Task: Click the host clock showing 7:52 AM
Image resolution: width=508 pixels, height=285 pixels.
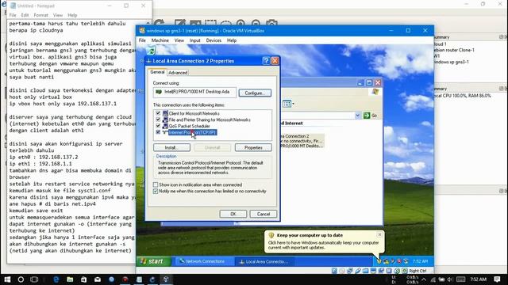Action: (x=478, y=279)
